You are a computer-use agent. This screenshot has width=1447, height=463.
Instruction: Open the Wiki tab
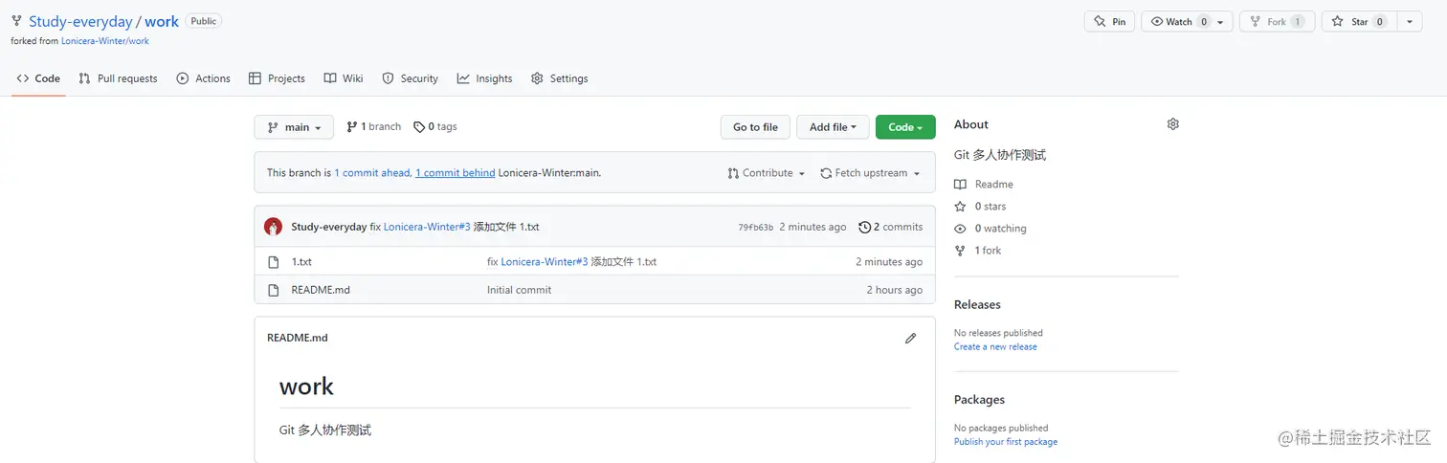pyautogui.click(x=344, y=78)
